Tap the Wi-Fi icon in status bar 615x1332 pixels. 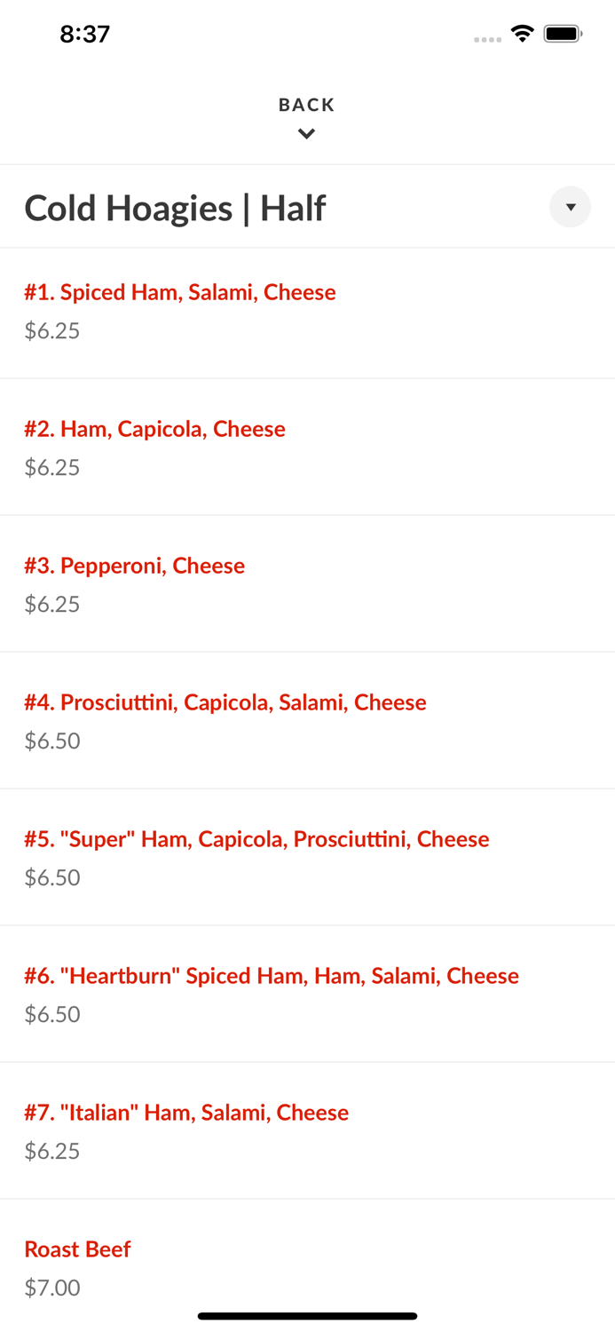pos(522,33)
